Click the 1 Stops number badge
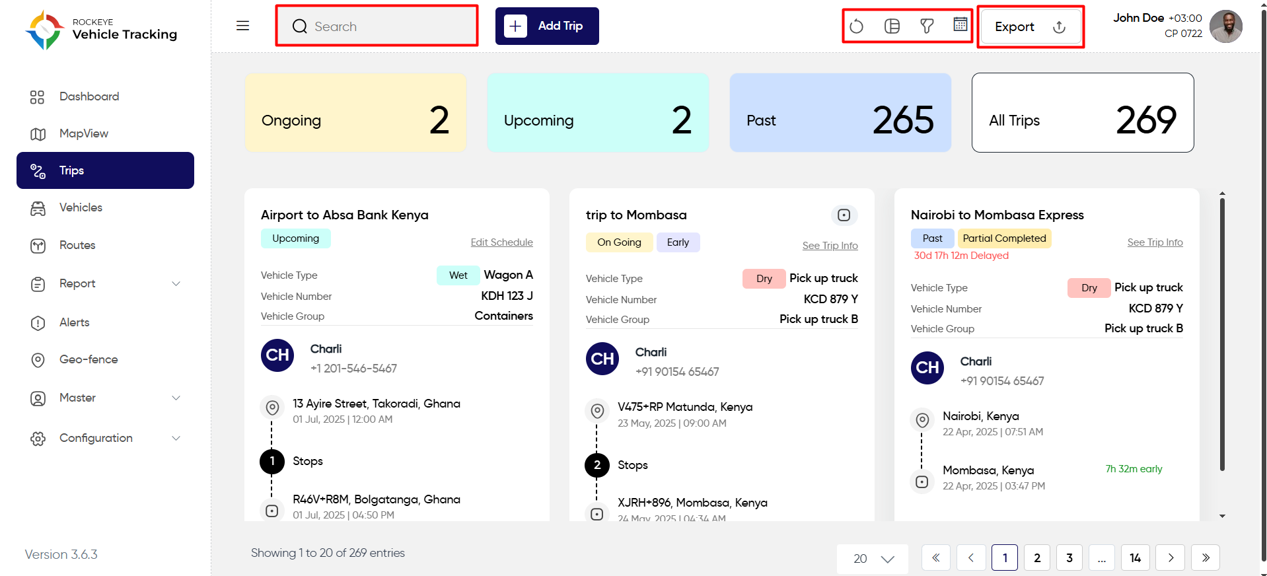1267x576 pixels. 272,461
